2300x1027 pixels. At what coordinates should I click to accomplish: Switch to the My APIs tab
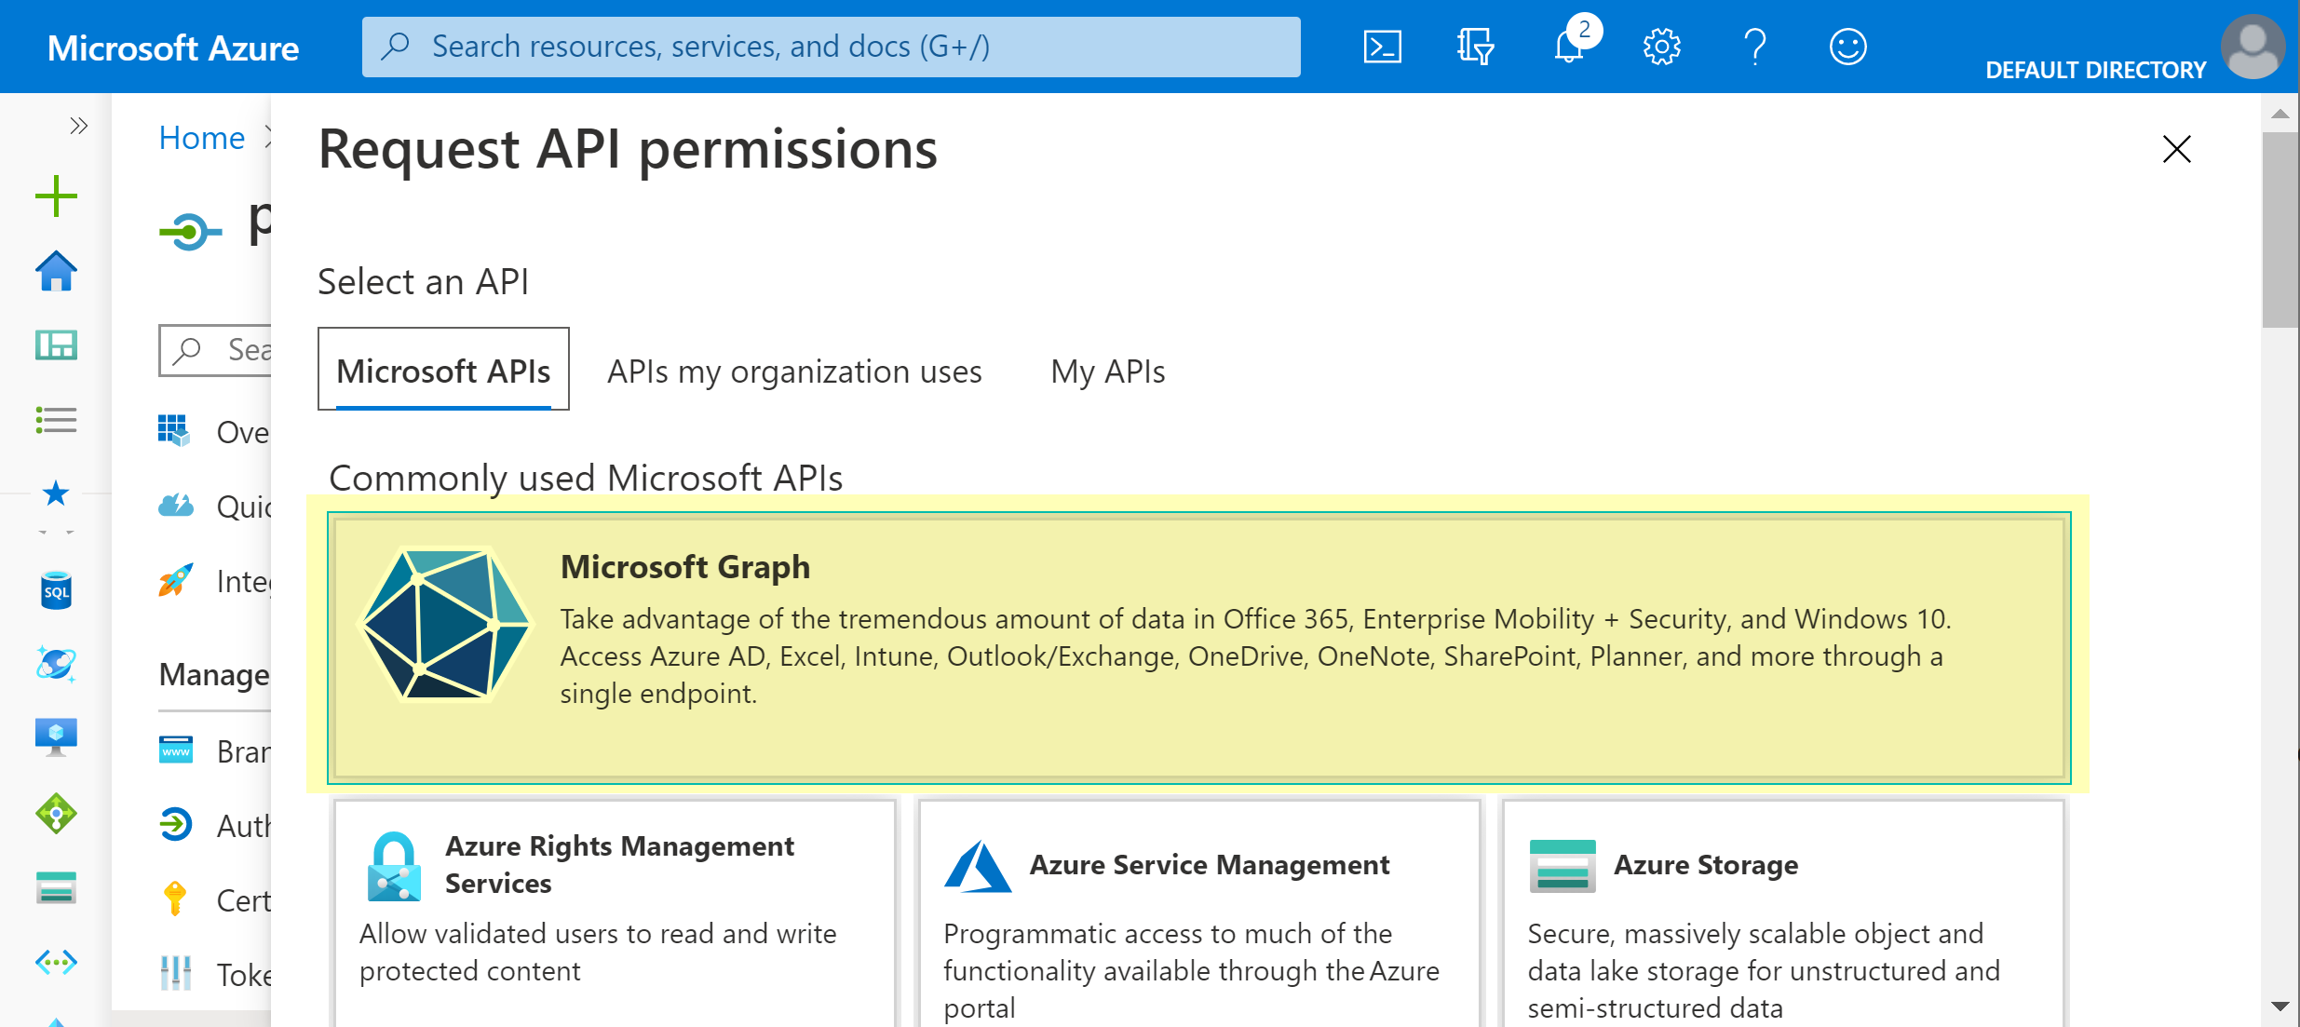pos(1107,371)
